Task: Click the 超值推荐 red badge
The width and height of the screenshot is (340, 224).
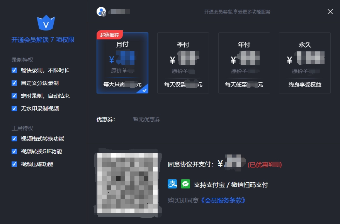Action: pos(110,35)
